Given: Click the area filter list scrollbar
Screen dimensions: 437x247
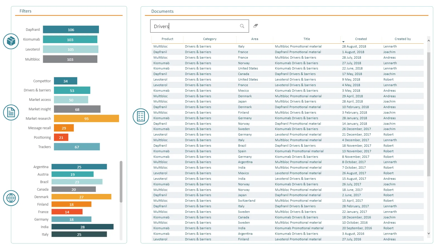Looking at the screenshot, I should (x=121, y=182).
